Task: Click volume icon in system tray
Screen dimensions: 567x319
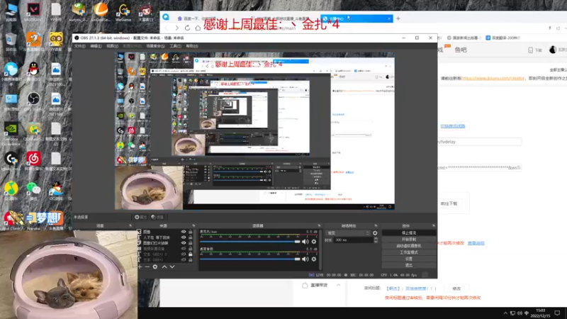Action: pyautogui.click(x=520, y=313)
